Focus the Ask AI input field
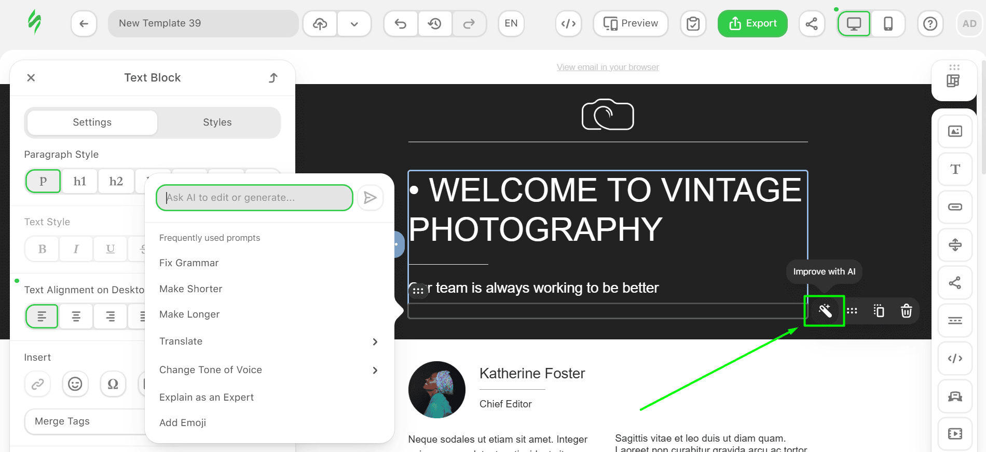This screenshot has width=986, height=452. pos(254,198)
